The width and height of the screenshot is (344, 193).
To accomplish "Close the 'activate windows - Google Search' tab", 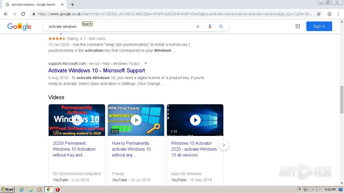I will (x=62, y=5).
